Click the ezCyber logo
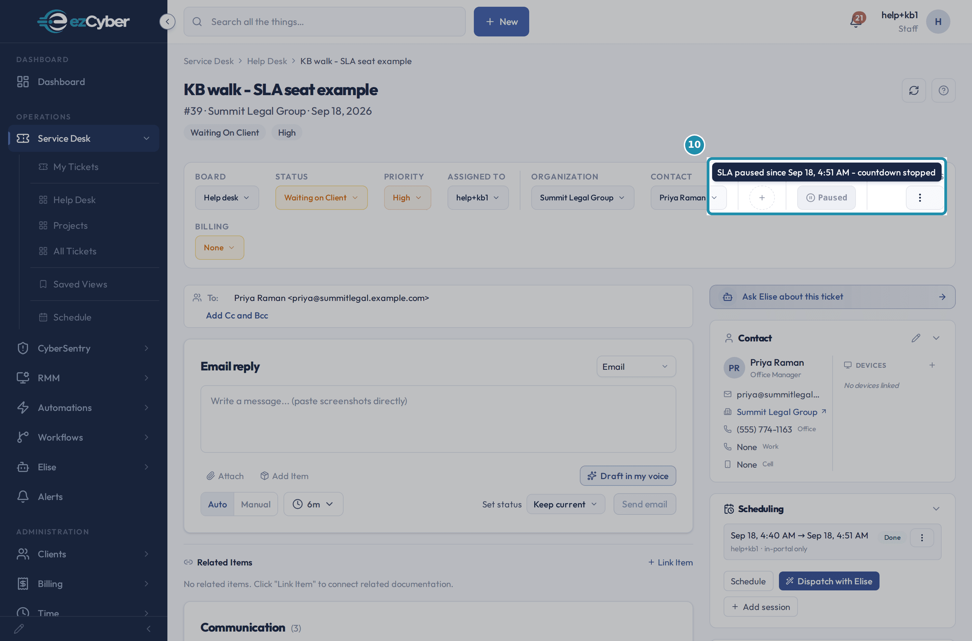 point(83,21)
